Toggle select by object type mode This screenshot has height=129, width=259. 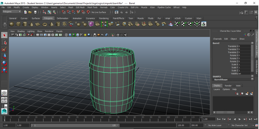tap(49, 12)
